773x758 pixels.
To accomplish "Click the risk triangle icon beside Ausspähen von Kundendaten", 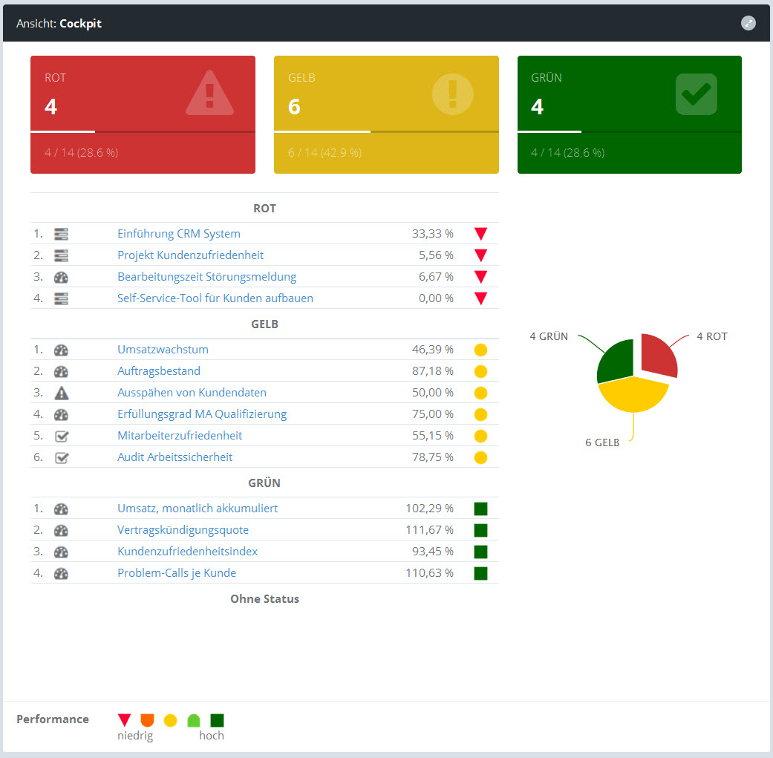I will point(62,393).
